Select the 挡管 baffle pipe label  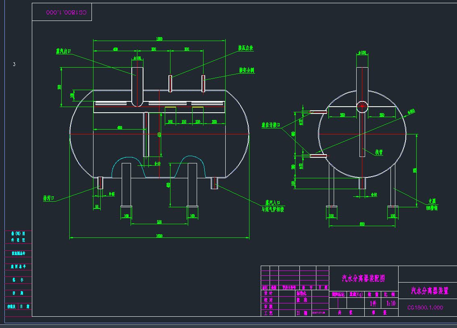pyautogui.click(x=379, y=153)
